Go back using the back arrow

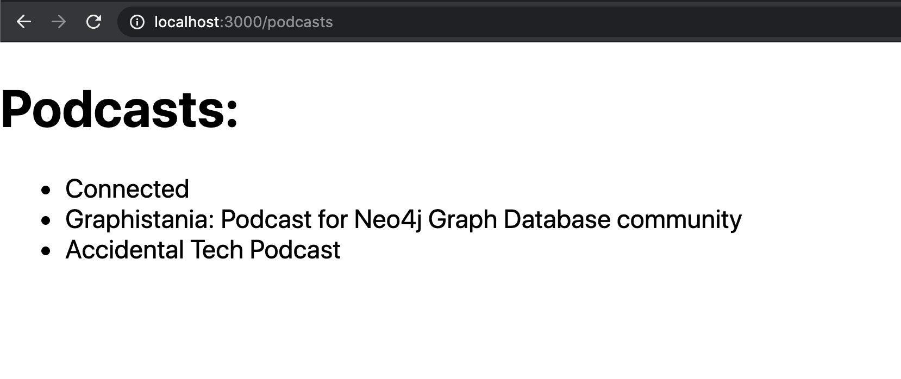pyautogui.click(x=24, y=22)
